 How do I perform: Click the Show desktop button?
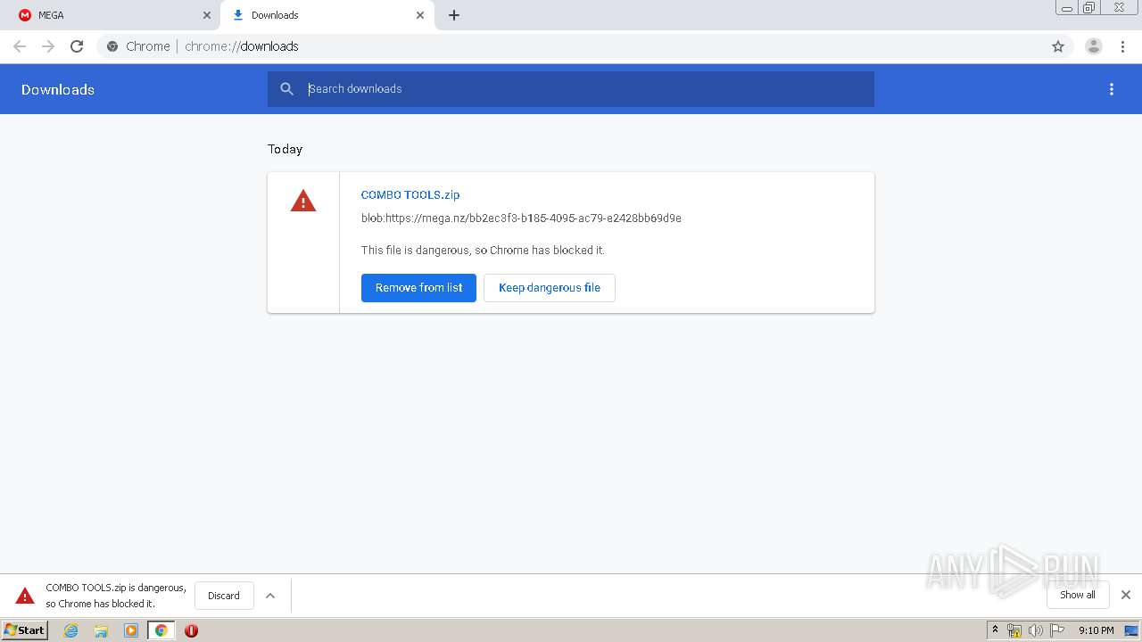[1131, 630]
